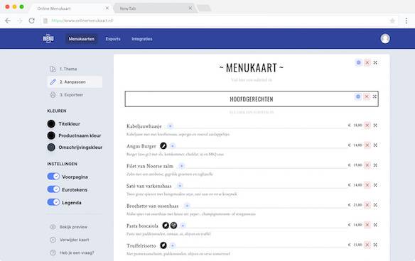
Task: Open the Integraties nav item
Action: coord(142,39)
